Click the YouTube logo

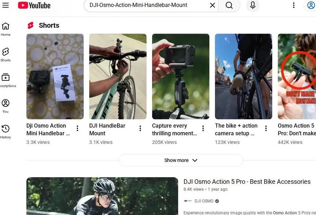pyautogui.click(x=34, y=5)
